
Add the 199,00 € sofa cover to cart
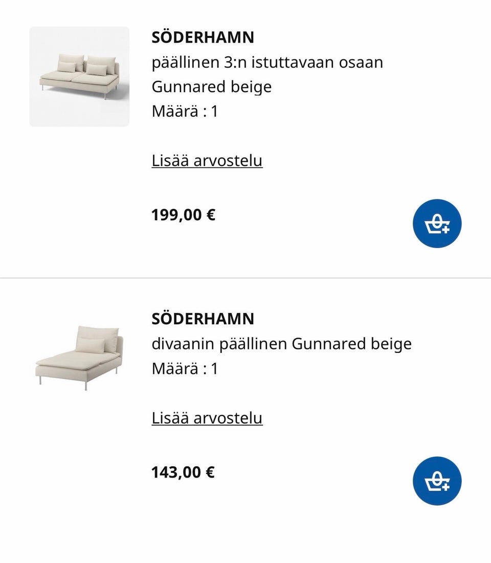[437, 223]
